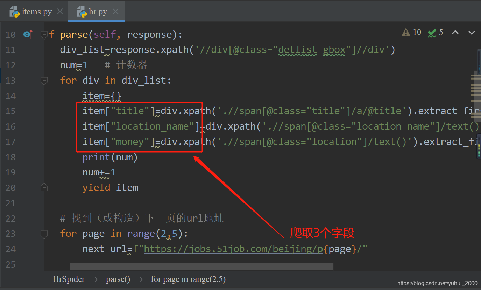Collapse the parse method fold at line 10
481x290 pixels.
click(x=44, y=35)
